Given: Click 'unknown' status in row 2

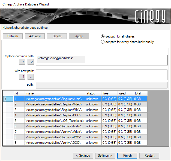Looking at the screenshot, I should pos(93,104).
